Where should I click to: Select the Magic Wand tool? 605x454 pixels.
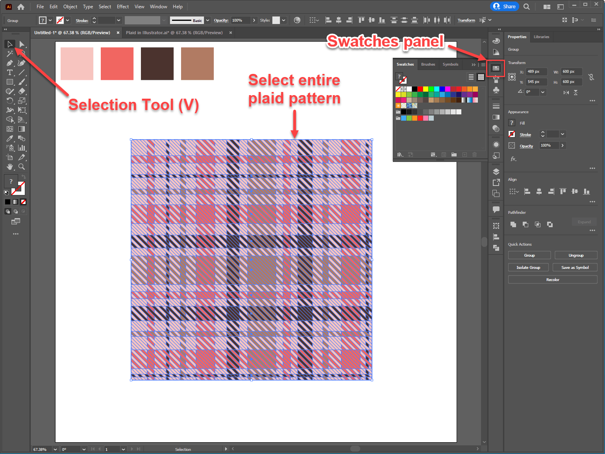pyautogui.click(x=10, y=53)
